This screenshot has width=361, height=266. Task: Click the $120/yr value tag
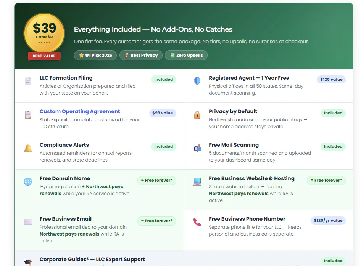[x=328, y=221]
